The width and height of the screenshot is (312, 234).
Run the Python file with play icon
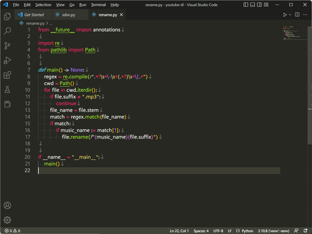(285, 15)
